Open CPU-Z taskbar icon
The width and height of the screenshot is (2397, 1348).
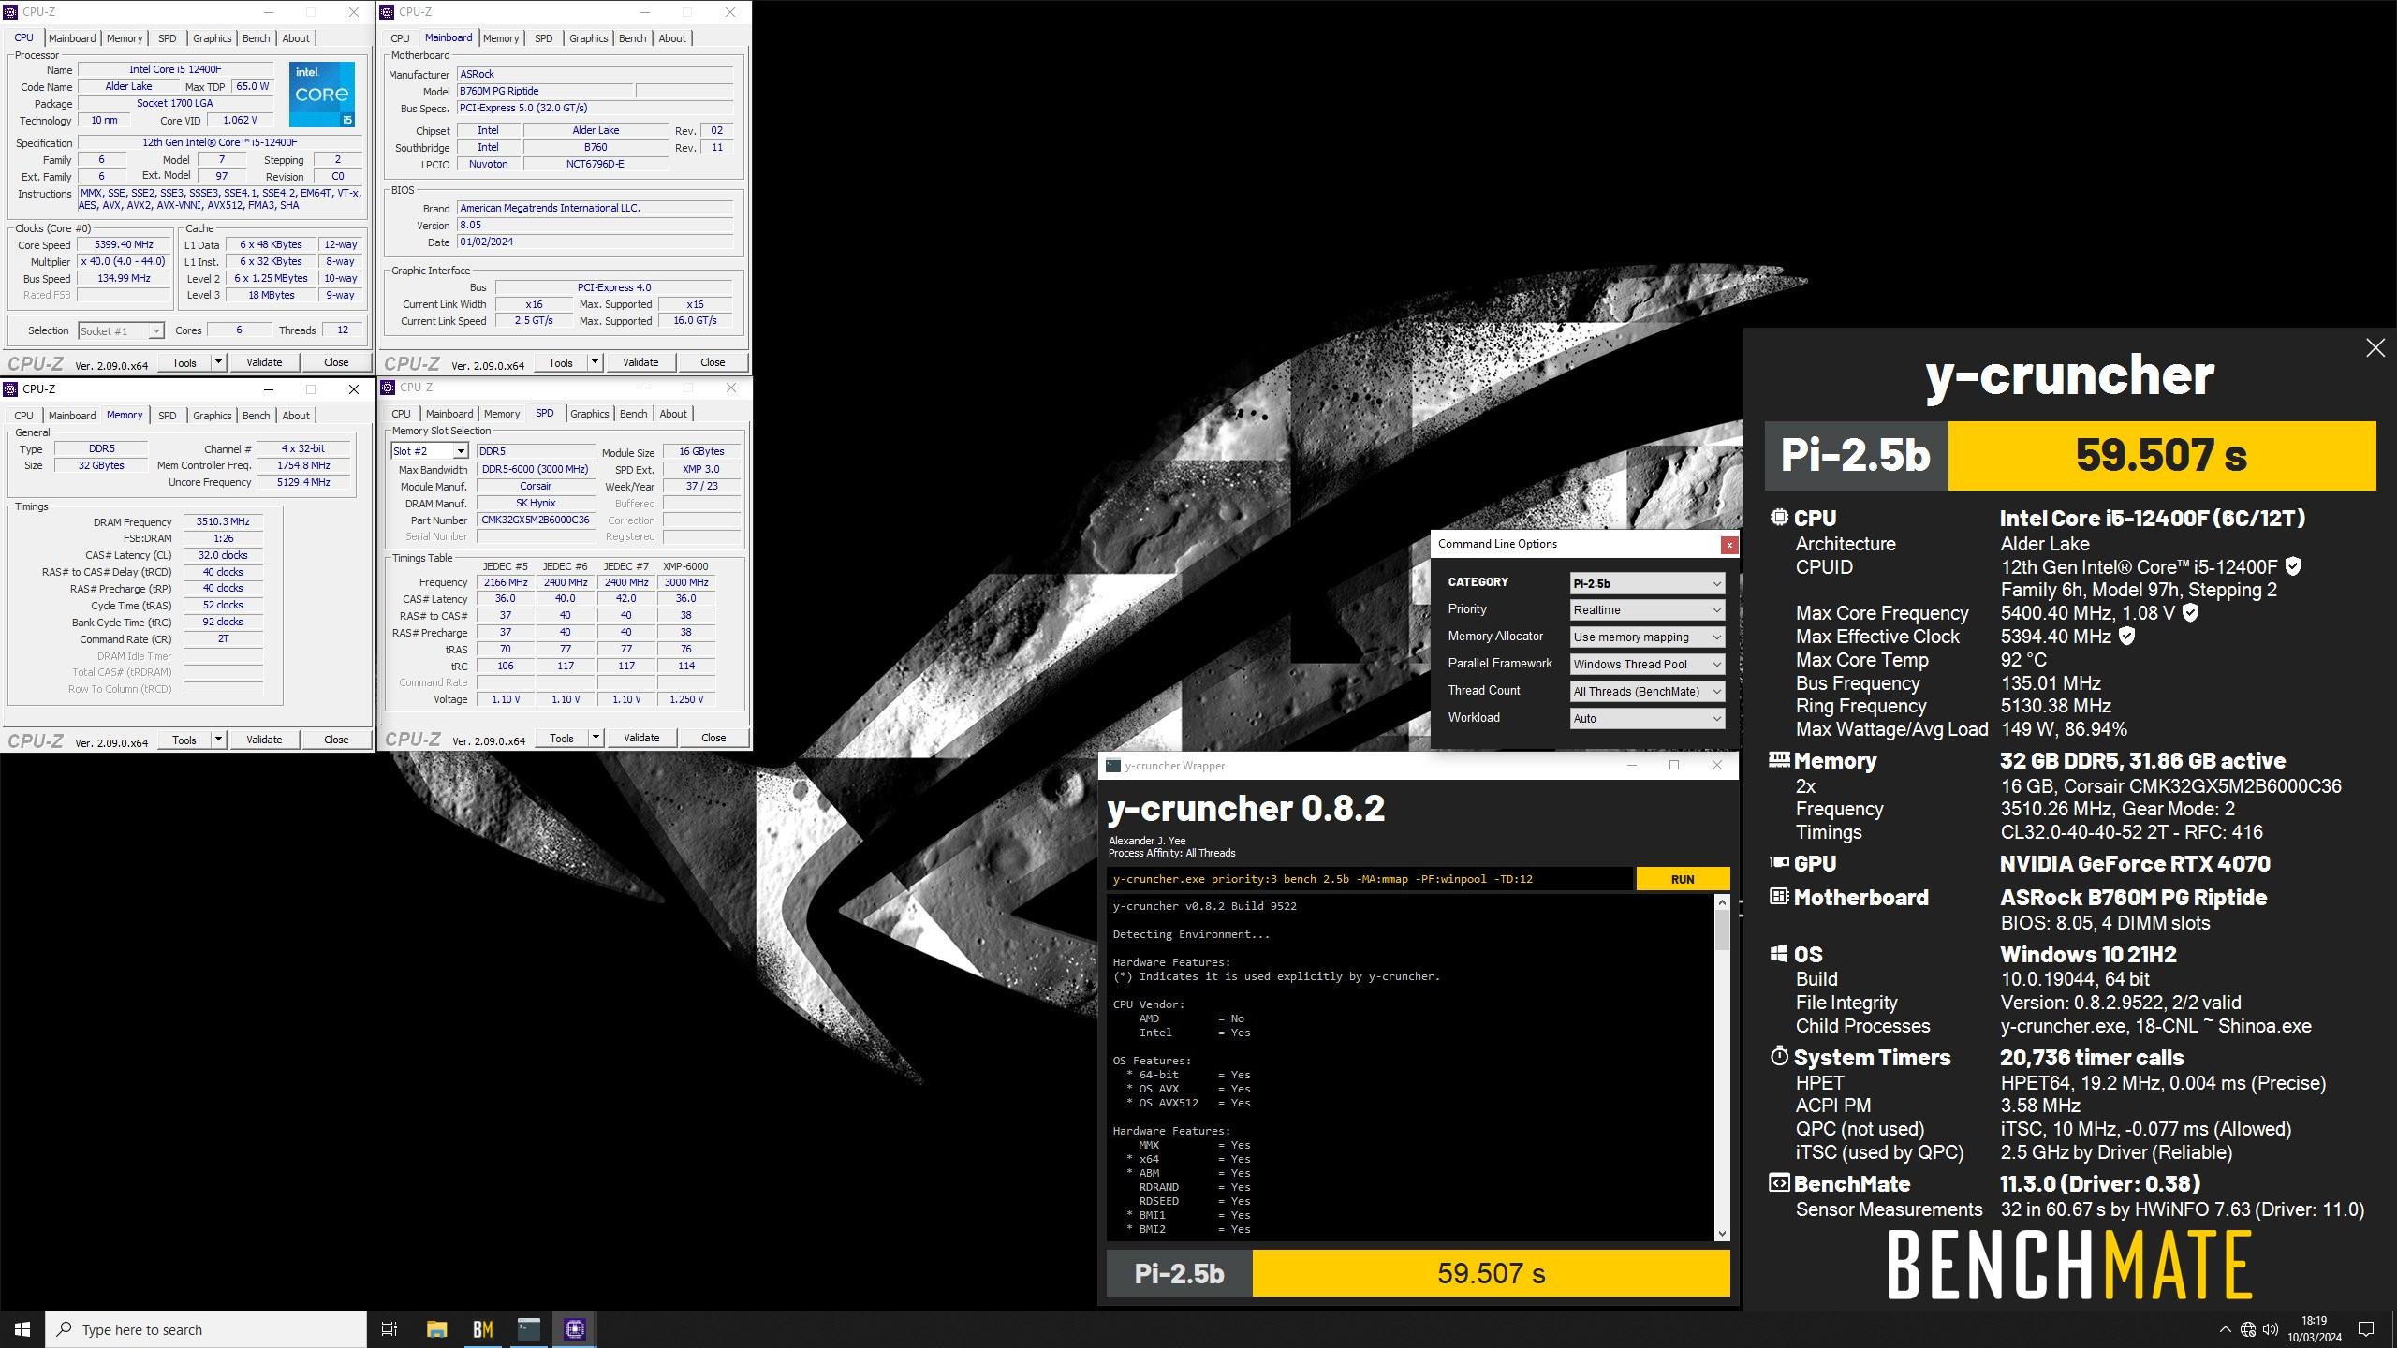574,1329
